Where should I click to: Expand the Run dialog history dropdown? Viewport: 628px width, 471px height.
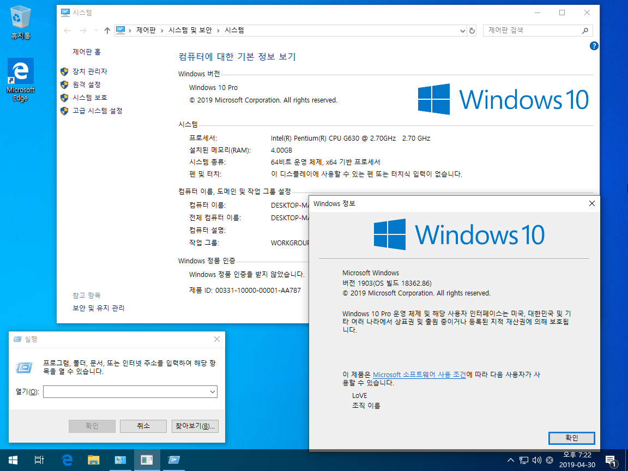coord(213,392)
